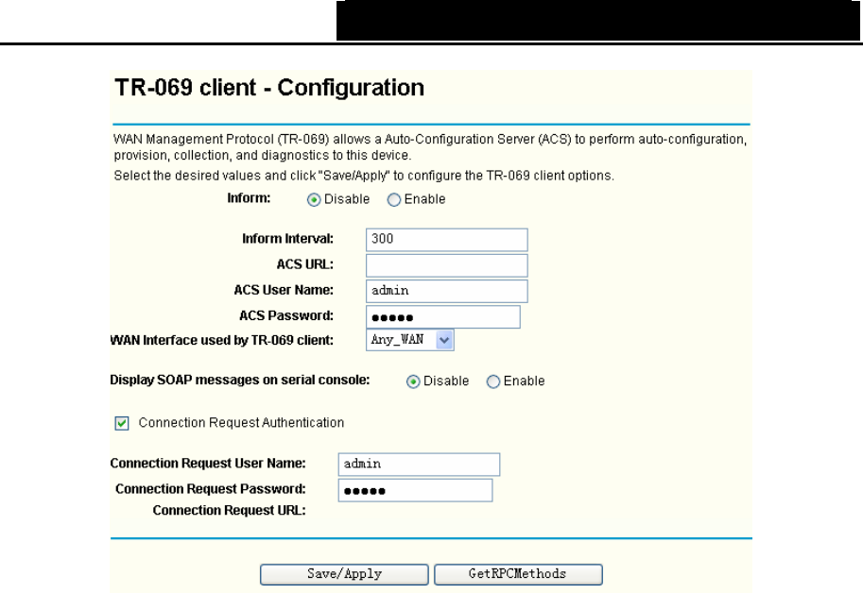
Task: Click the ACS Password label
Action: (286, 316)
